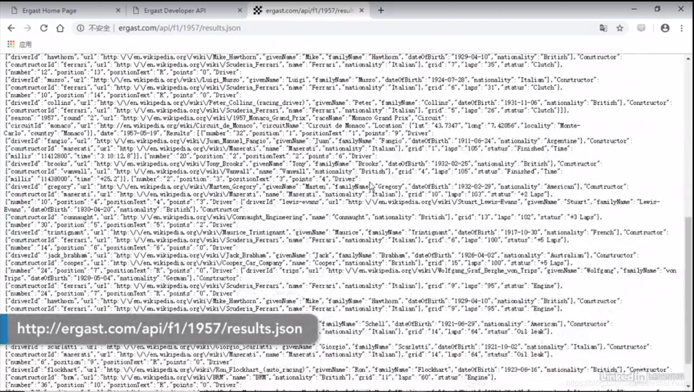Switch to the Ergast Developer API tab

coord(187,10)
